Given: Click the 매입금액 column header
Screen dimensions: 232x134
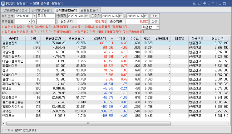Looking at the screenshot, I should click(x=217, y=38).
